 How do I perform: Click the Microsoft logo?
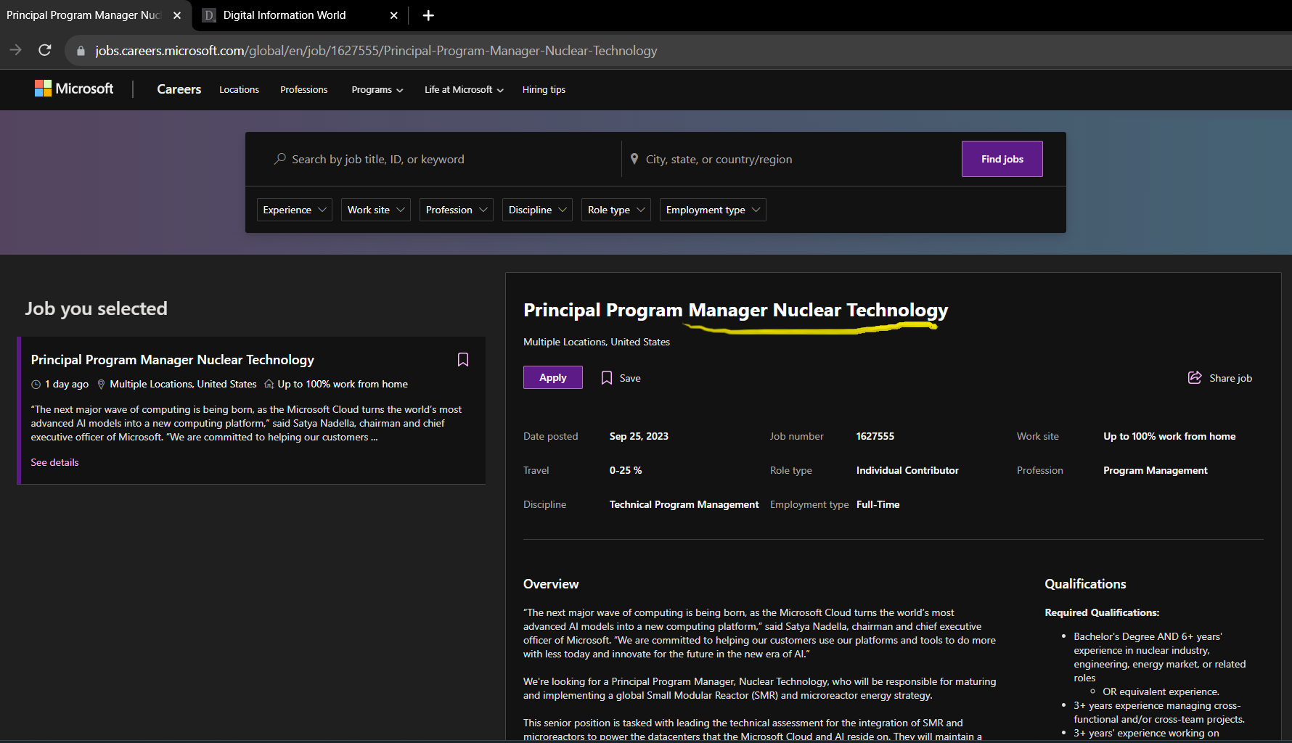74,89
